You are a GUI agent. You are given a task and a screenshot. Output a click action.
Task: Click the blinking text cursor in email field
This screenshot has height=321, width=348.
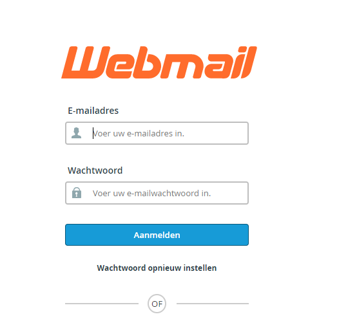(x=93, y=133)
